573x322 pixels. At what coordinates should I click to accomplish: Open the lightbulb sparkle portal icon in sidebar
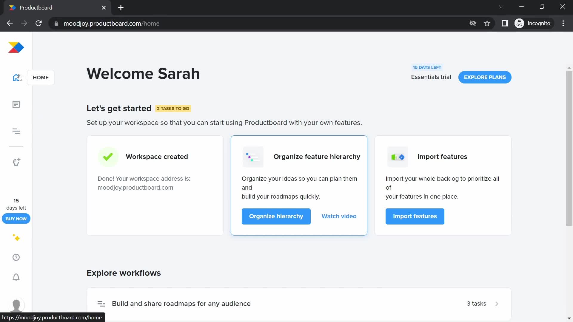pos(16,162)
